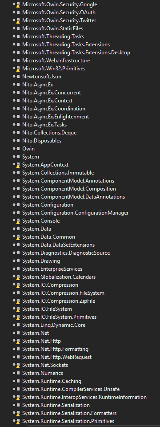This screenshot has height=427, width=160.
Task: Select the System.Configuration reference entry
Action: point(48,205)
